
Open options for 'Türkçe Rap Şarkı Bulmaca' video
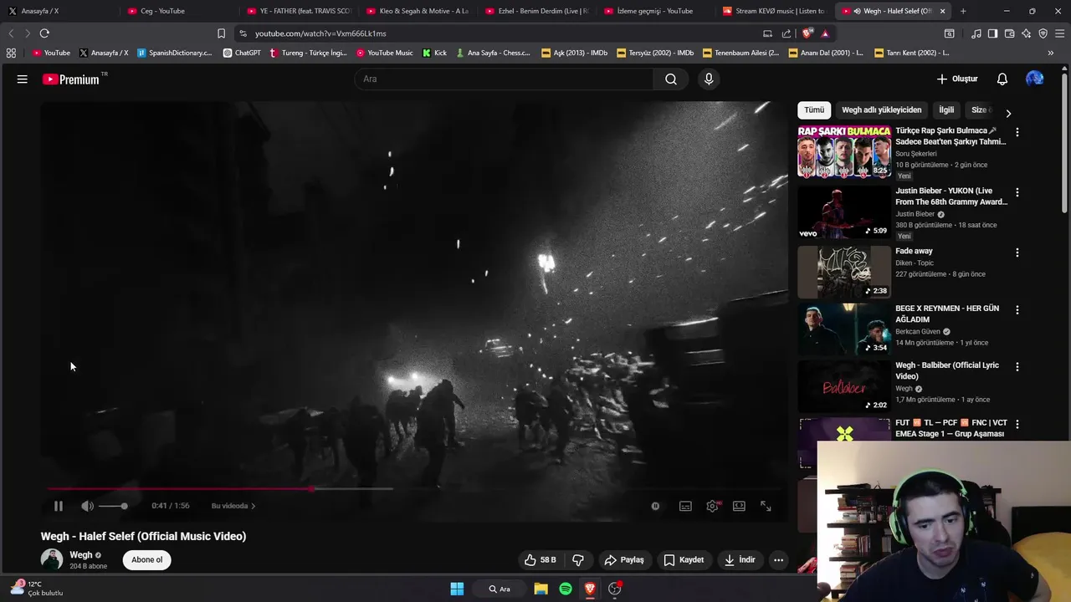[1017, 132]
